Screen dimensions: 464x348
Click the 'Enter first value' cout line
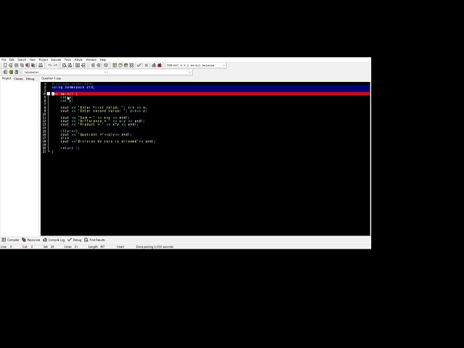[104, 107]
